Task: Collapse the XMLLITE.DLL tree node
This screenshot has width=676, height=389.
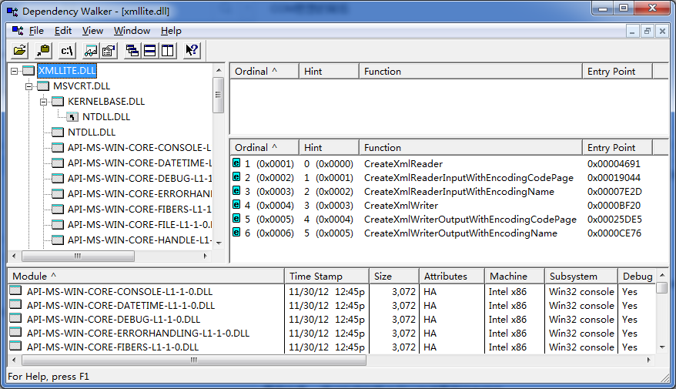Action: coord(14,71)
